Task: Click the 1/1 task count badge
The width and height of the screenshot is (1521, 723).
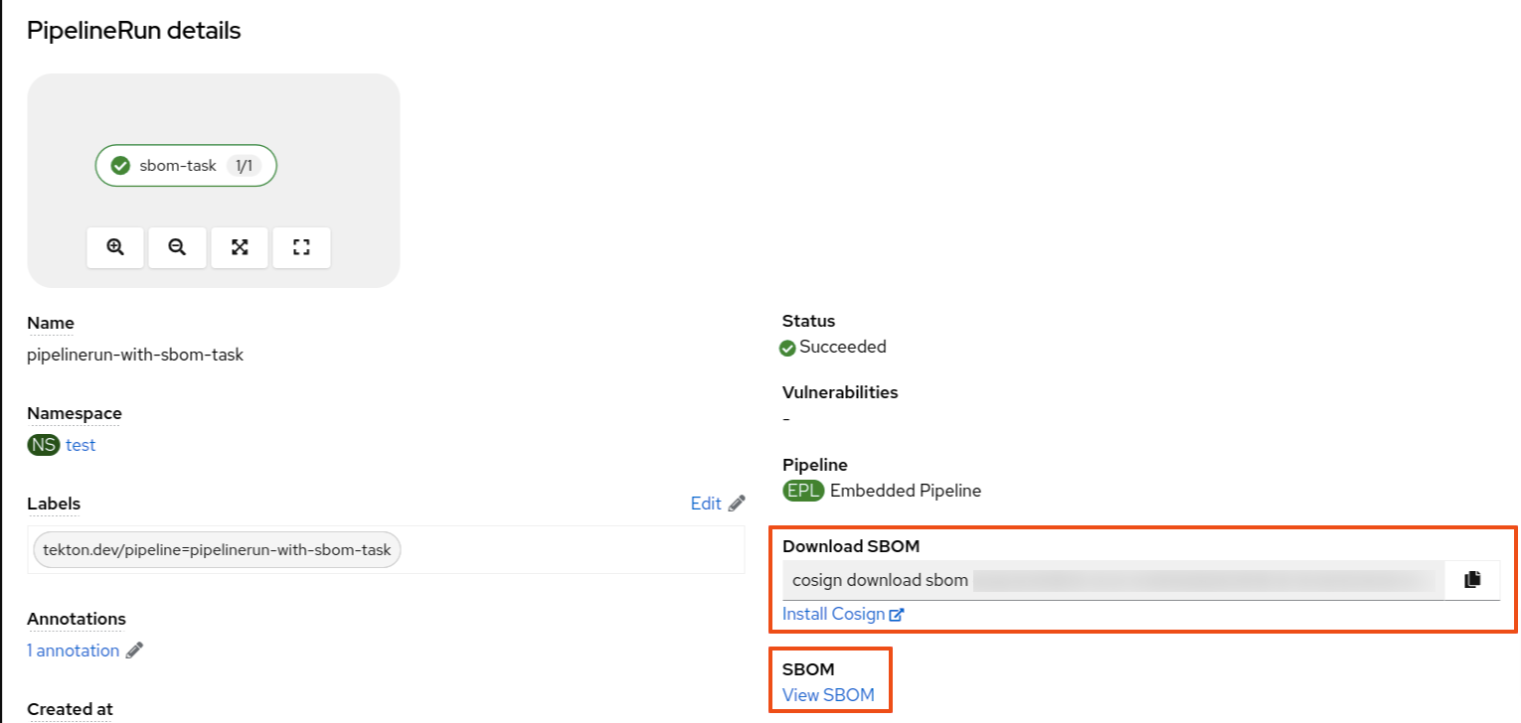Action: point(244,166)
